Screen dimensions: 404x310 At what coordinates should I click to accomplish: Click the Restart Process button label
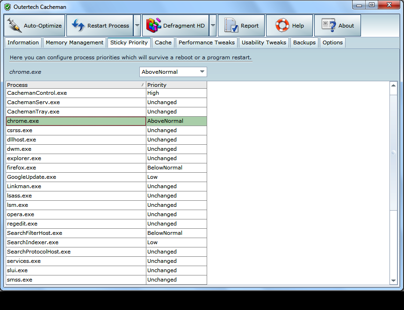(x=108, y=26)
